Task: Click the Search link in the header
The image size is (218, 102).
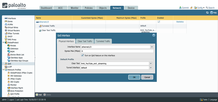Action: tap(210, 8)
